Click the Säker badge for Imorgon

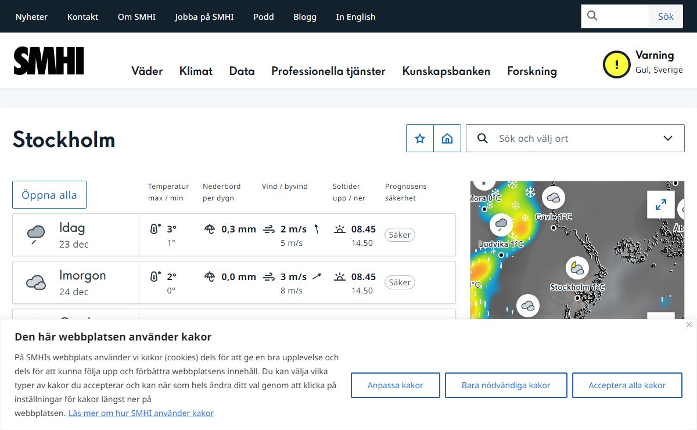[400, 282]
